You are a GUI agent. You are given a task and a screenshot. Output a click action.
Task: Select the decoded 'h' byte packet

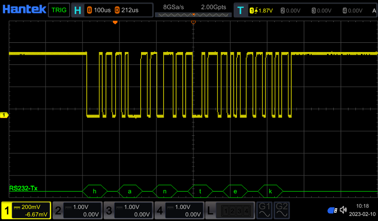pyautogui.click(x=94, y=191)
